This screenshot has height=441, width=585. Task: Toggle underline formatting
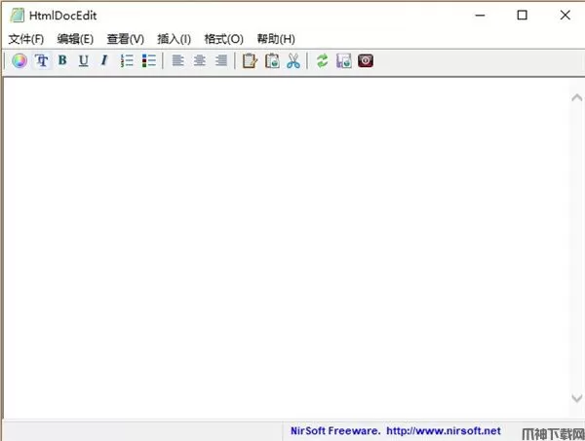84,60
